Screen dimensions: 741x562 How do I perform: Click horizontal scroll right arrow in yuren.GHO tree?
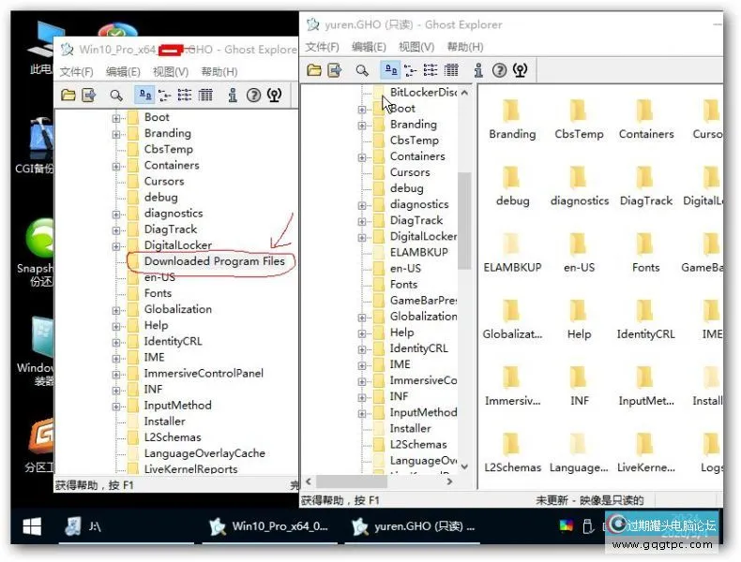[450, 481]
